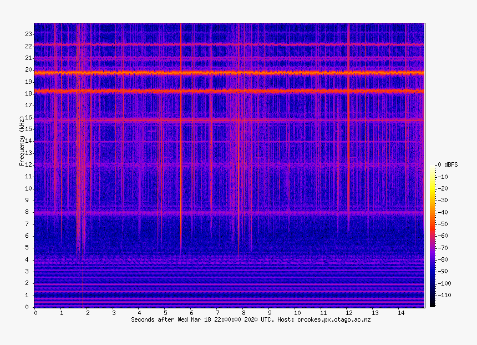Screen dimensions: 477x345
Task: Click the "6" tick on the seconds axis
Action: [192, 313]
